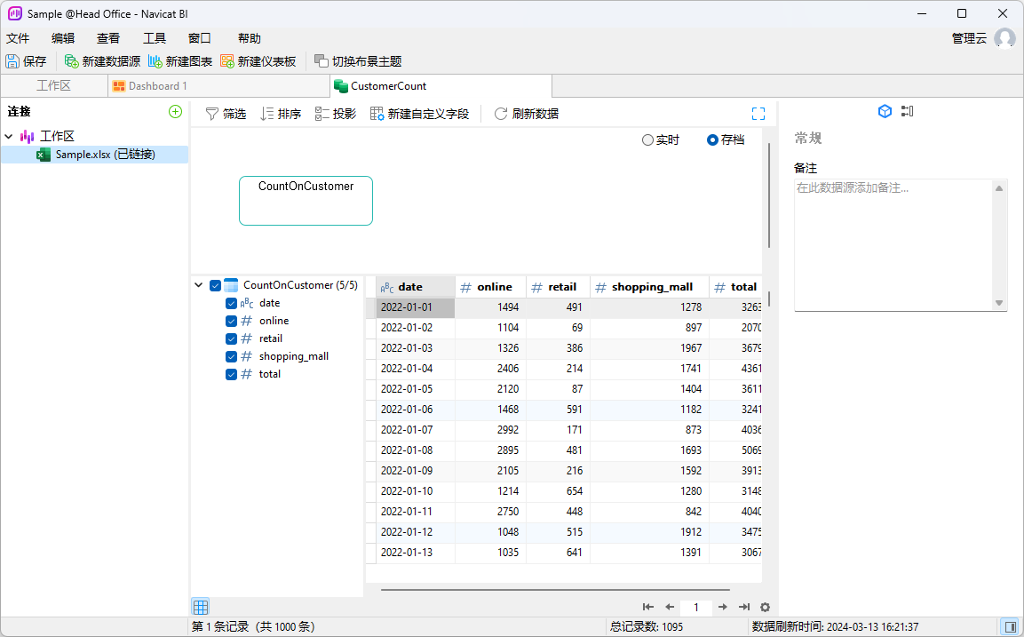This screenshot has height=637, width=1024.
Task: Click the 1967 shopping_mall value cell
Action: coord(649,348)
